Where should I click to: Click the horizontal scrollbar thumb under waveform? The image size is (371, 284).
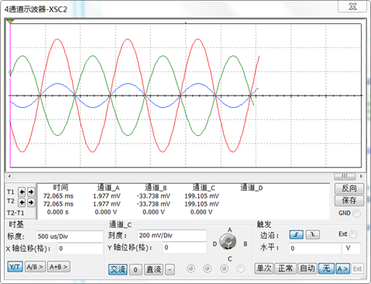tap(345, 176)
